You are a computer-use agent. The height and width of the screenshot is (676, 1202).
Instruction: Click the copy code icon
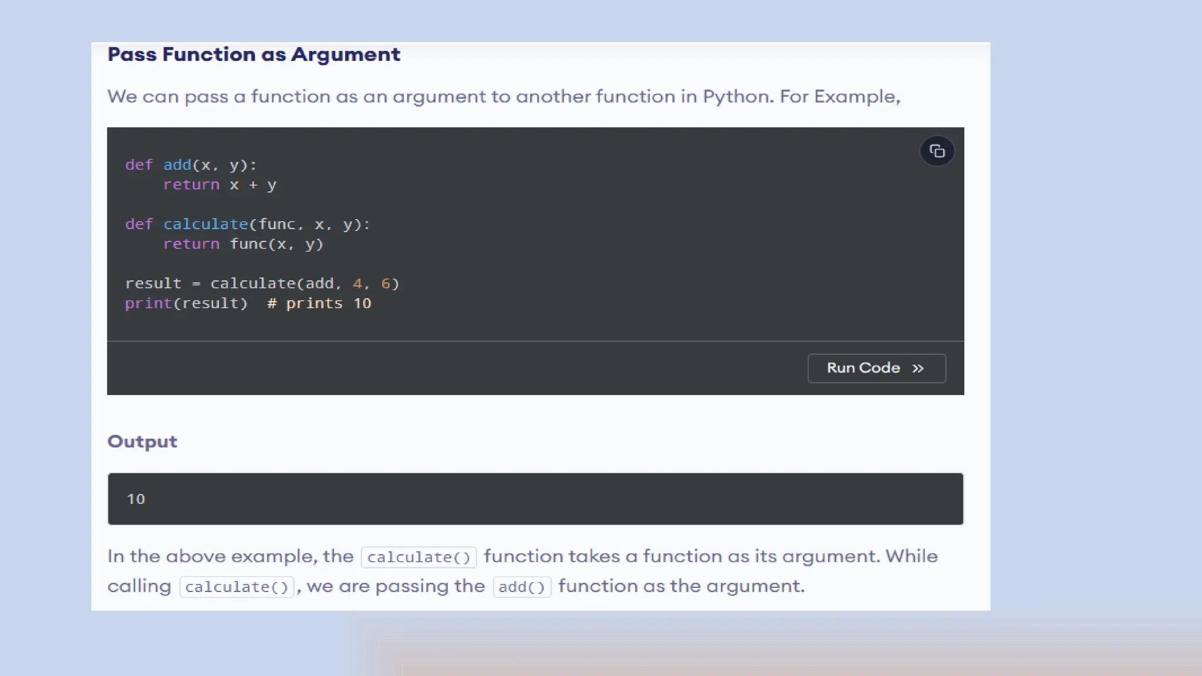point(937,151)
